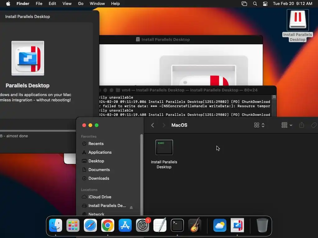Select Install Parallels De... volume in sidebar
The image size is (318, 238).
107,206
